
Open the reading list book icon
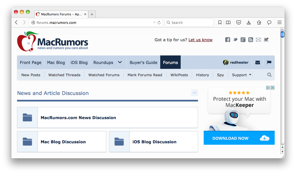228,22
